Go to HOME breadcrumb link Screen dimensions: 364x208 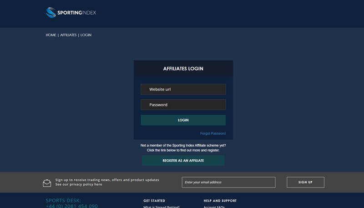(x=51, y=35)
